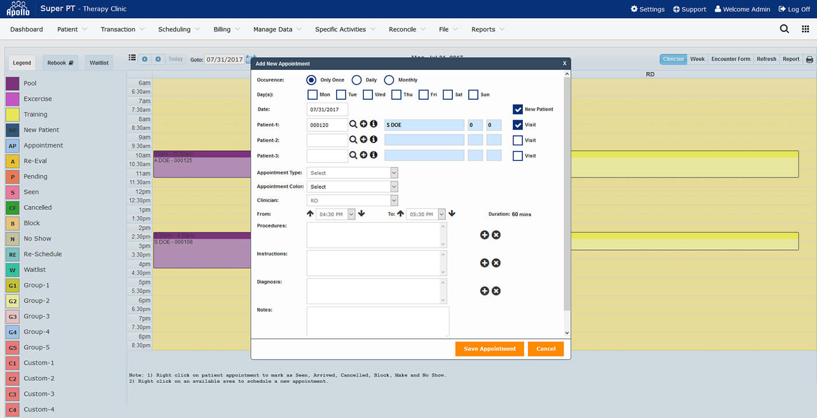Click the add icon next to Procedures
The width and height of the screenshot is (817, 418).
[x=484, y=235]
